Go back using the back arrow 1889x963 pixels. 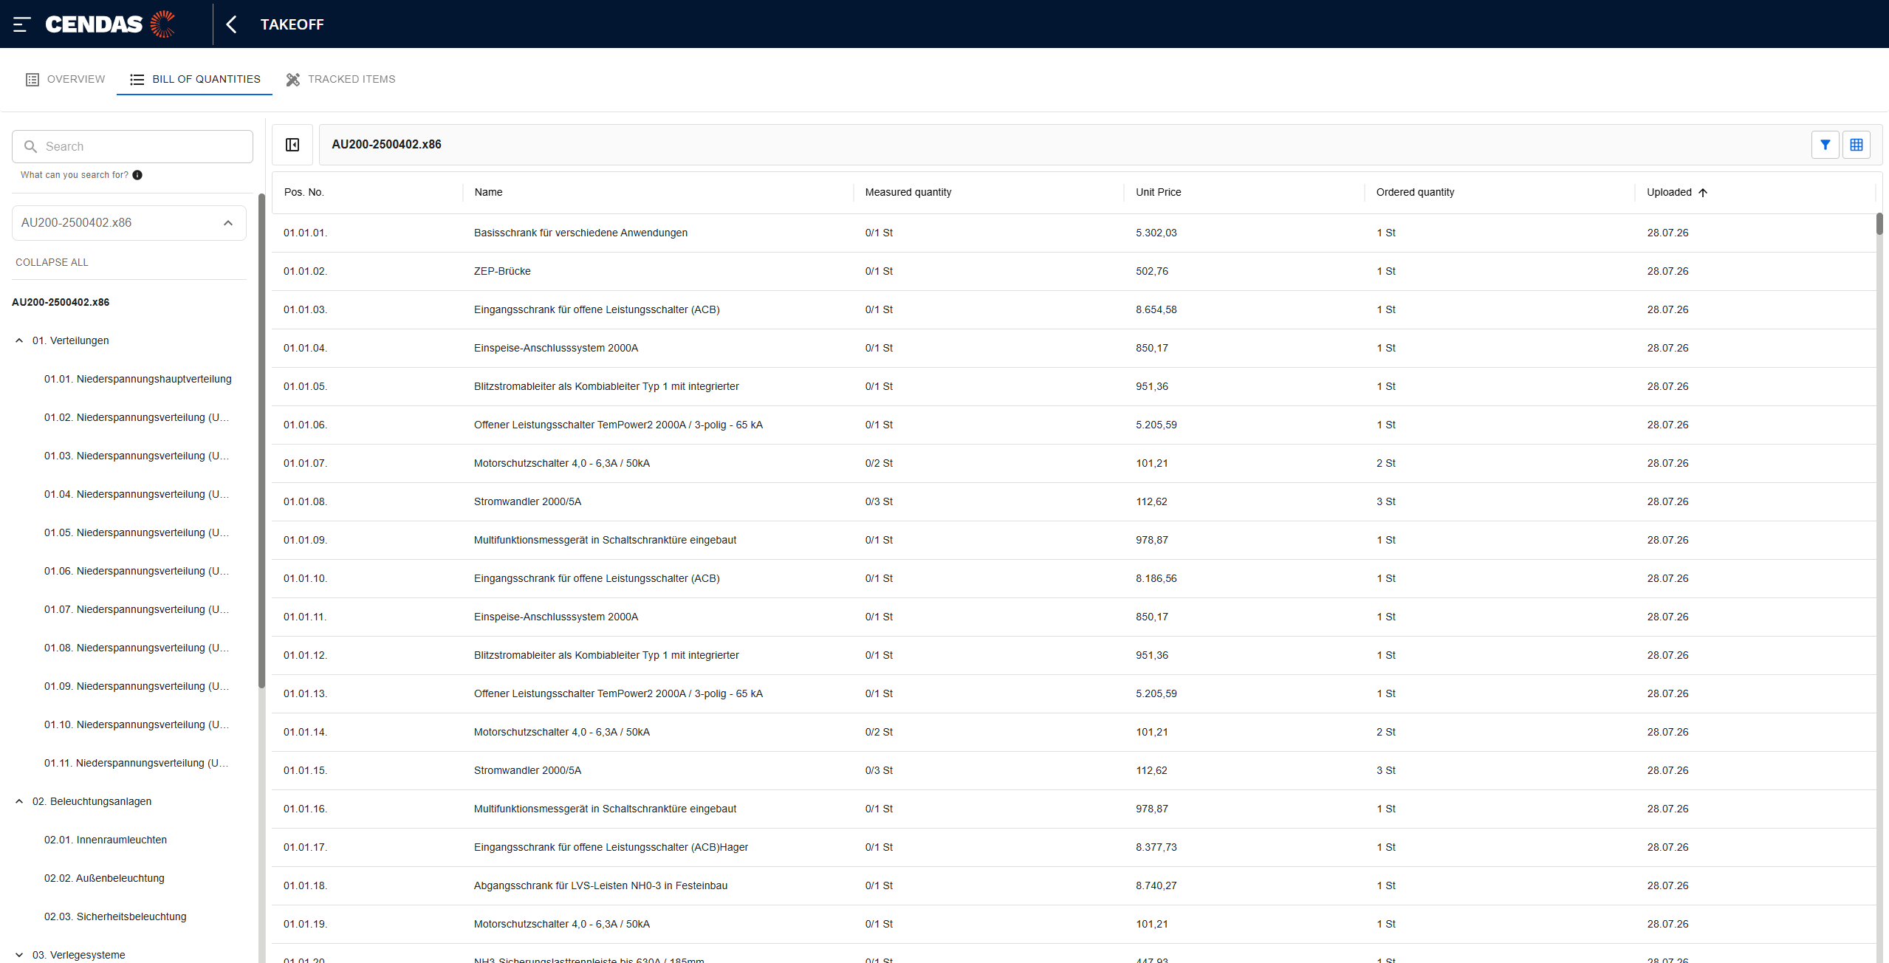231,24
